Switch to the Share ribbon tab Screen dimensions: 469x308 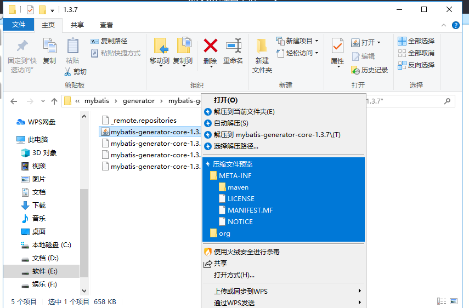click(77, 25)
